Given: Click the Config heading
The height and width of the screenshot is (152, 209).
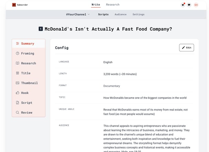Looking at the screenshot, I should tap(62, 48).
